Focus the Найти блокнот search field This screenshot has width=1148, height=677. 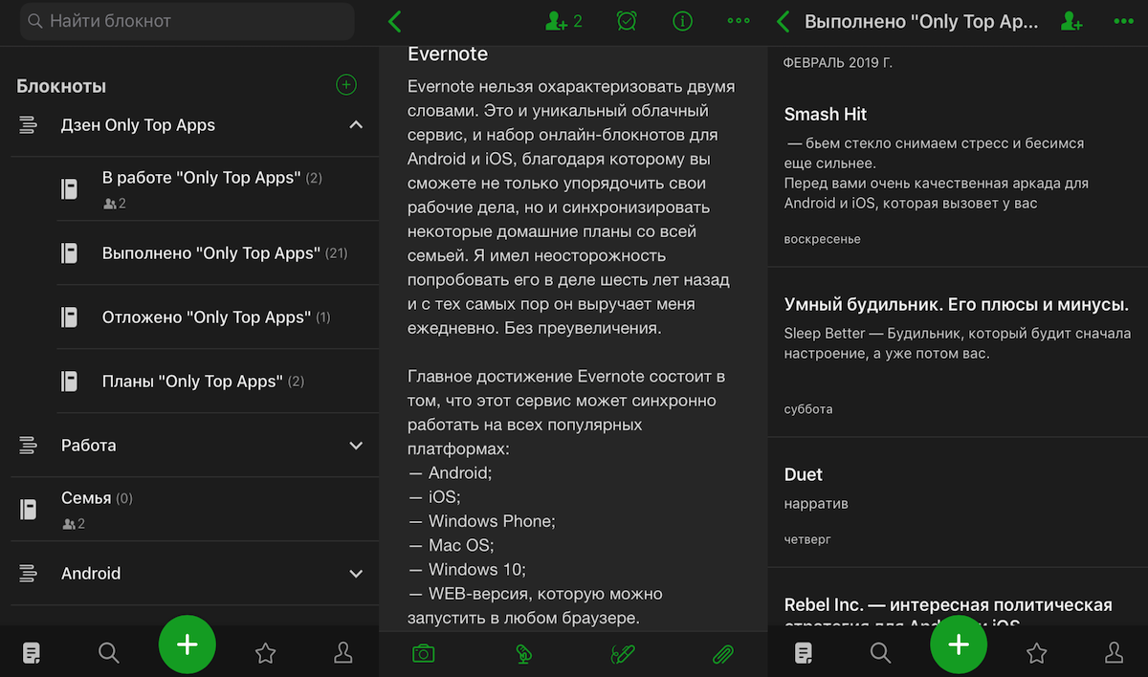pos(187,21)
